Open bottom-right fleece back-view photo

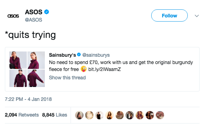(36, 78)
